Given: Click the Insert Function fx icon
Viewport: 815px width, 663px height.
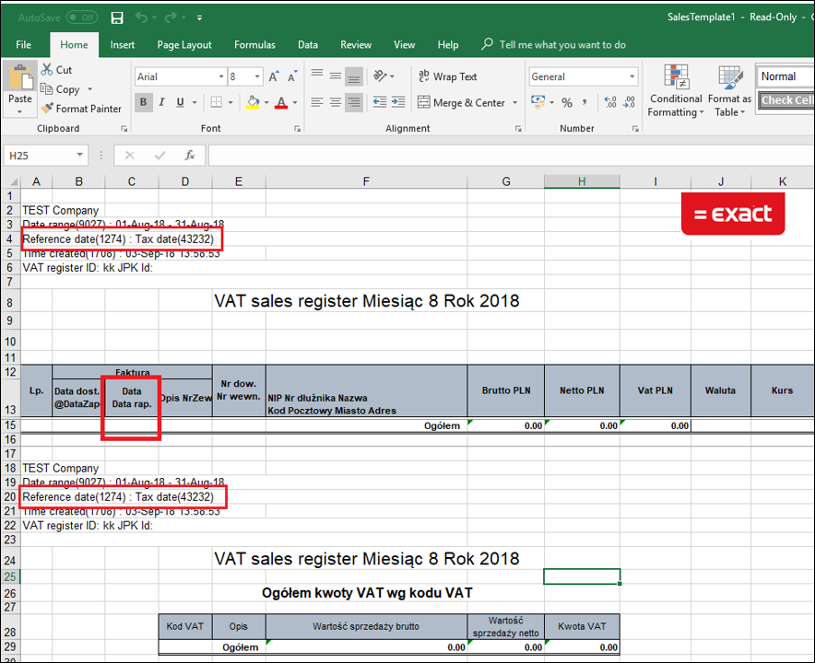Looking at the screenshot, I should [x=190, y=156].
